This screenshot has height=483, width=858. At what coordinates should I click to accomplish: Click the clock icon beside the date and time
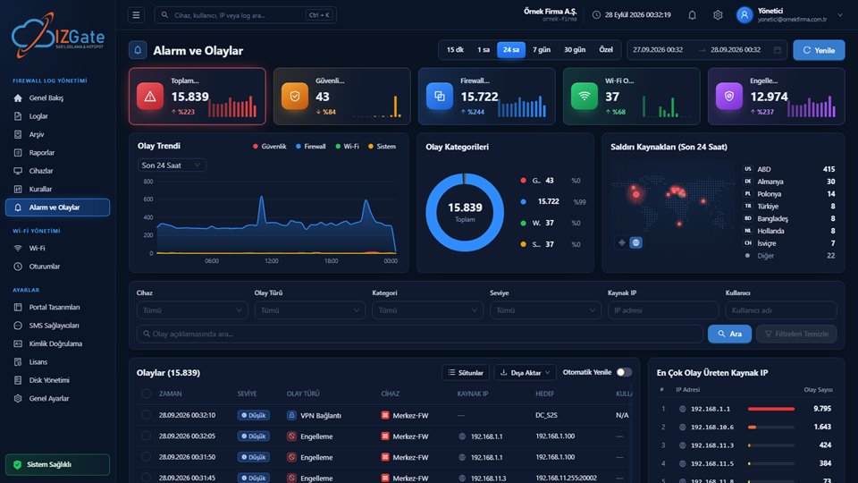pyautogui.click(x=596, y=15)
